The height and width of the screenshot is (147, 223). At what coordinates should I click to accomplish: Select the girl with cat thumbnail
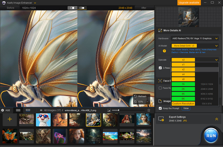pyautogui.click(x=60, y=120)
